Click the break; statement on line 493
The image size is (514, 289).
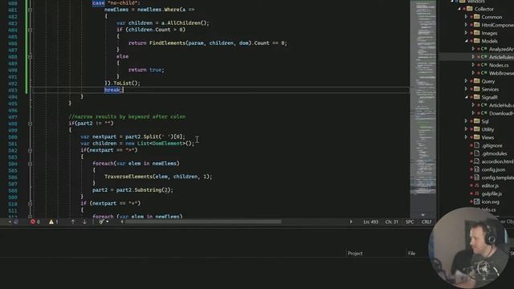(113, 90)
